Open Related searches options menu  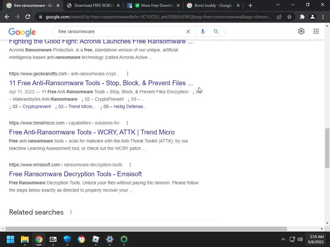tap(71, 212)
